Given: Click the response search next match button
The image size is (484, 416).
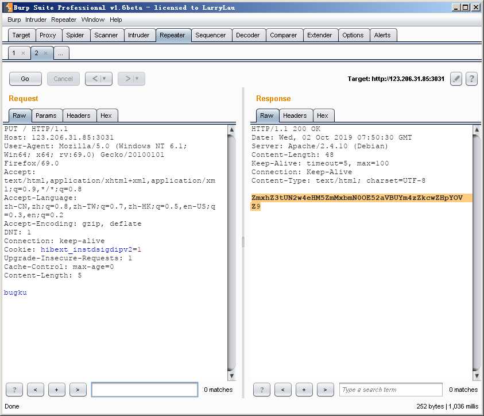Looking at the screenshot, I should coord(325,390).
